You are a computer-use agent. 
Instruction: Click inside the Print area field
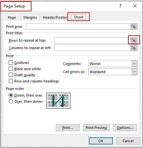coord(78,26)
